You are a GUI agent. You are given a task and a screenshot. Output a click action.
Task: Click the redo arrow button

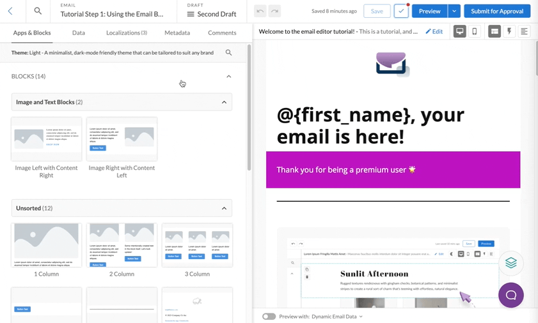point(274,11)
